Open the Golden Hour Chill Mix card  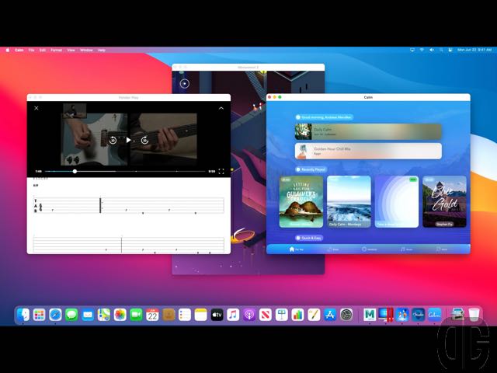(x=368, y=151)
